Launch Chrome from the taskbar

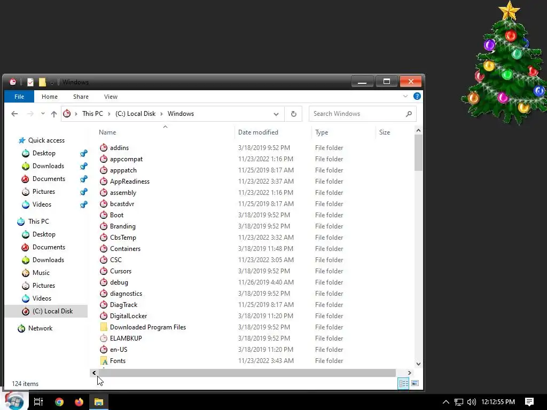(59, 401)
